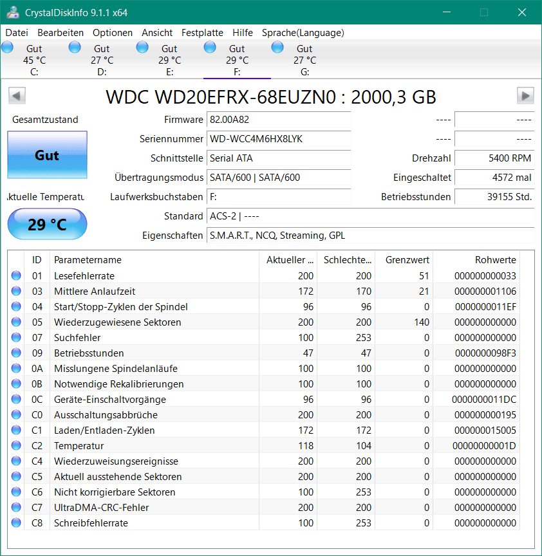542x556 pixels.
Task: Open the Optionen menu
Action: tap(113, 33)
